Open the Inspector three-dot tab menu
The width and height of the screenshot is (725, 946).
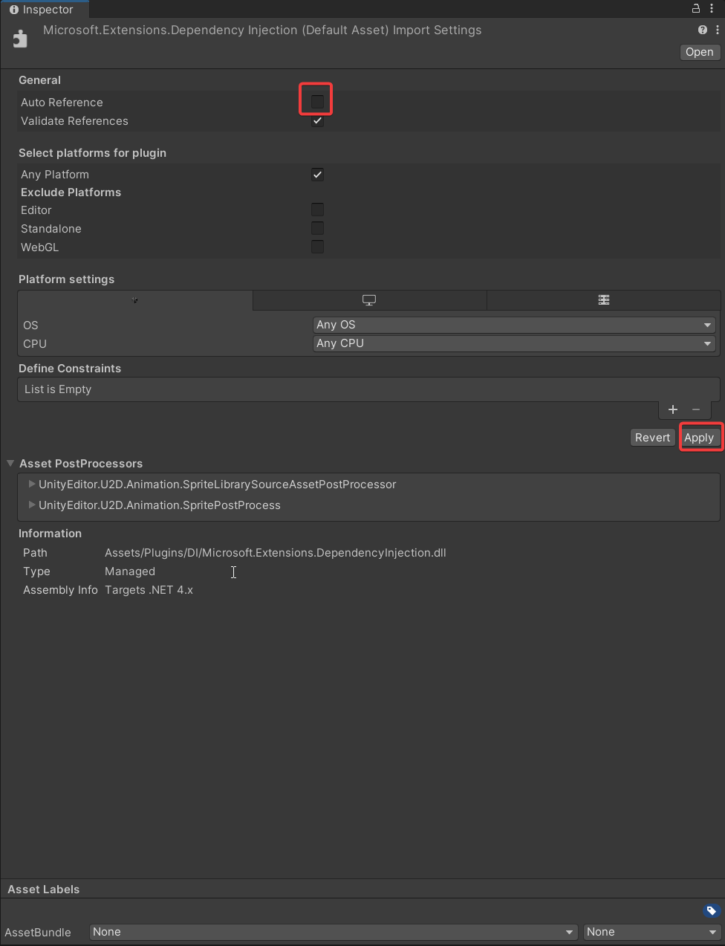[712, 9]
